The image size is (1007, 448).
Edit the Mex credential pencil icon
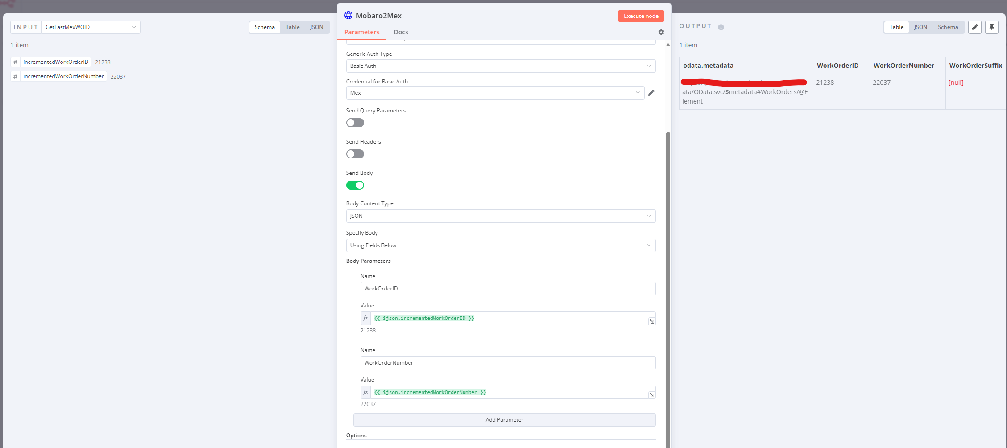pos(651,93)
